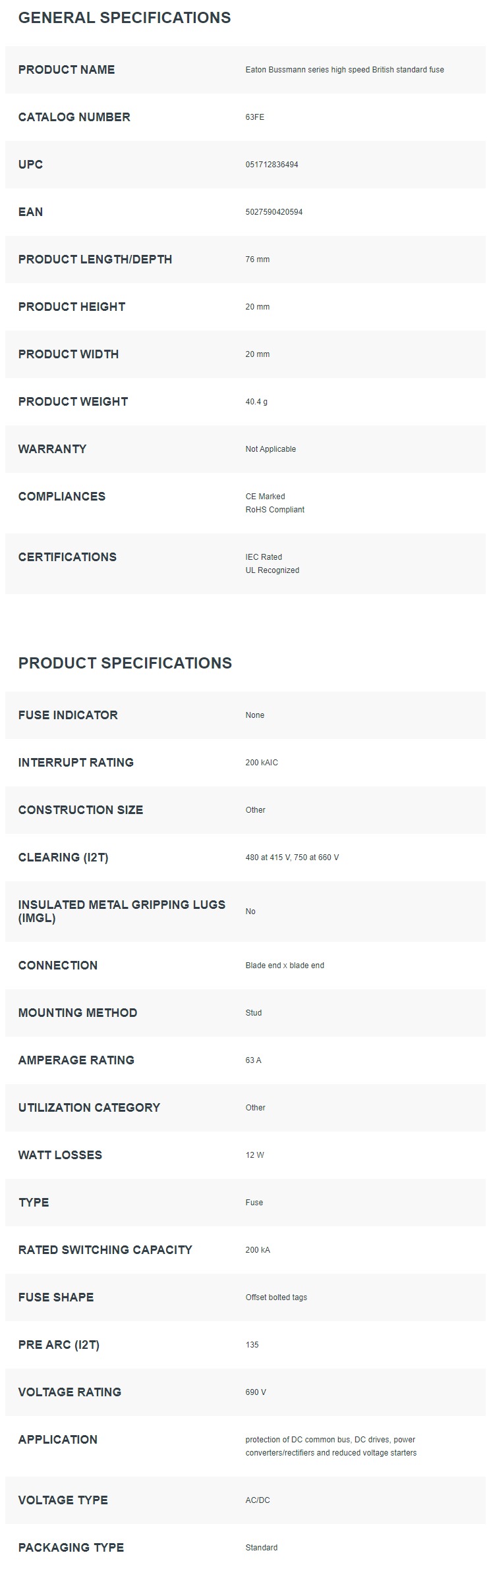Click the UPC value 051712836494
This screenshot has height=1582, width=487.
click(x=272, y=165)
